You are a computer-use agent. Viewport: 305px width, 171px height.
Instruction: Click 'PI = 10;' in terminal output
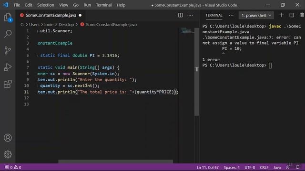232,48
